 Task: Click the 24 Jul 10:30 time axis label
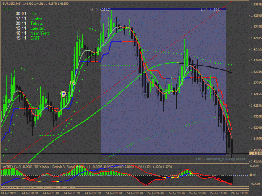30,193
